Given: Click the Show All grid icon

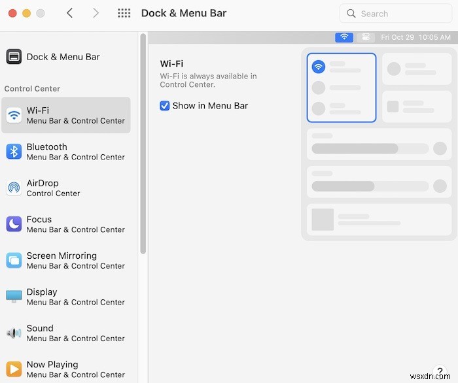Looking at the screenshot, I should (x=124, y=13).
